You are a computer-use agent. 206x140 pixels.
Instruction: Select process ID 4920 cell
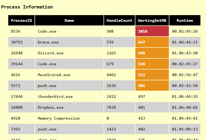coord(22,118)
